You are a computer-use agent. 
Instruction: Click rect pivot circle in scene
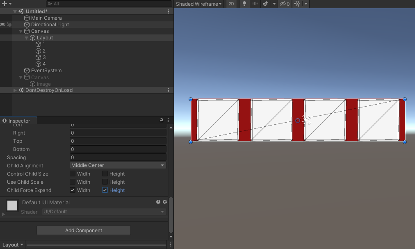[x=298, y=121]
